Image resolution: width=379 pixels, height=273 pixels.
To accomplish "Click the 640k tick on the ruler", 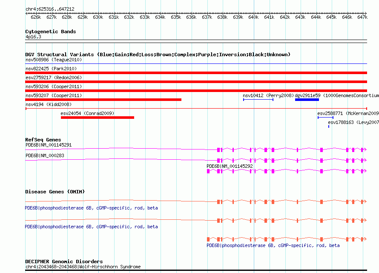I will tap(253, 17).
